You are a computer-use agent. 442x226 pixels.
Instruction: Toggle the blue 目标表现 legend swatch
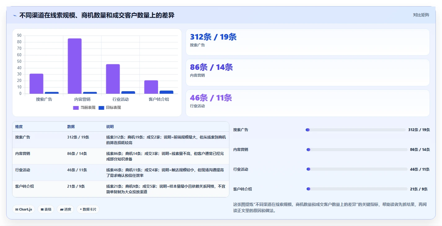101,108
